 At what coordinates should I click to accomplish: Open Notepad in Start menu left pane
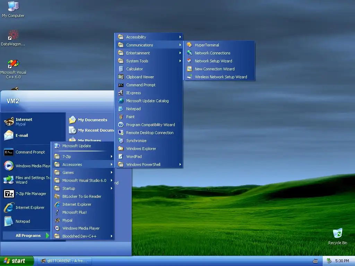pyautogui.click(x=26, y=221)
